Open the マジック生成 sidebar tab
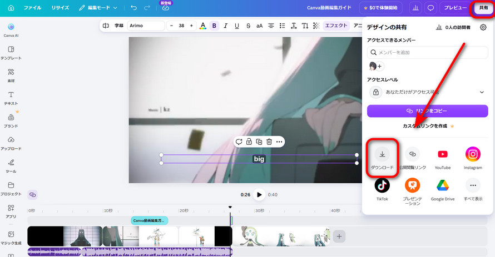This screenshot has height=257, width=495. point(11,238)
